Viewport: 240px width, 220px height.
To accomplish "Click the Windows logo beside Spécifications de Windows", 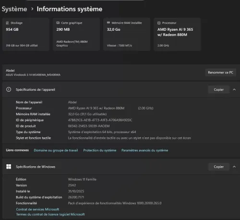I will pos(9,167).
